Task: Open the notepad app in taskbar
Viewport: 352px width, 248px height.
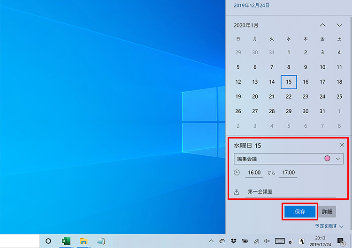Action: click(101, 241)
